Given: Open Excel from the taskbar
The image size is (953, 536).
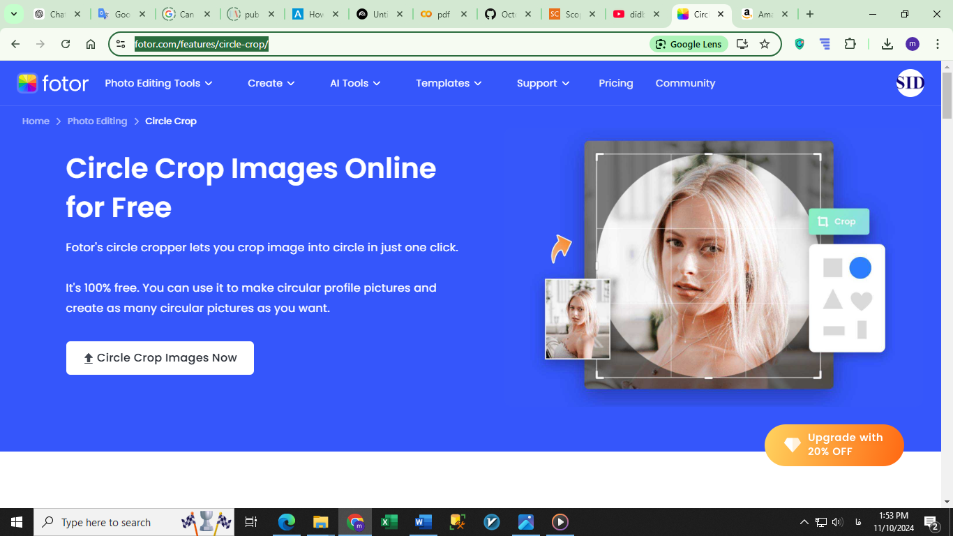Looking at the screenshot, I should (x=389, y=522).
